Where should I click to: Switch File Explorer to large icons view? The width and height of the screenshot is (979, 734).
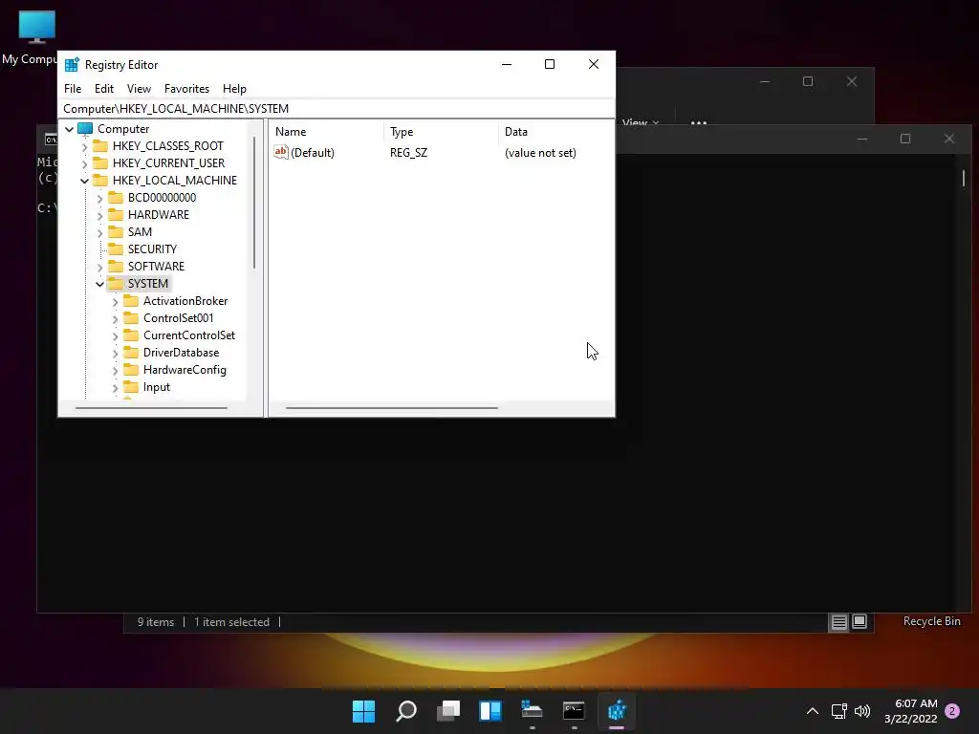coord(859,621)
